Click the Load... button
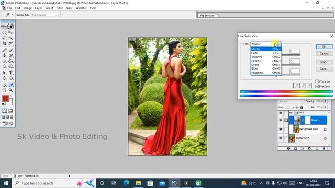This screenshot has height=188, width=335. pyautogui.click(x=324, y=62)
